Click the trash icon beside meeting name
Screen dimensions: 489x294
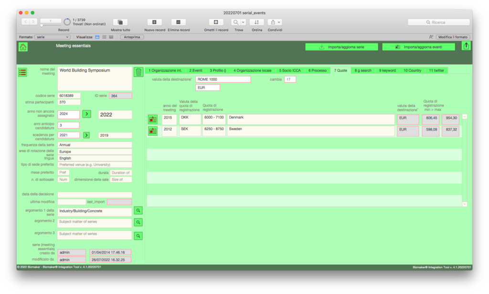click(138, 72)
